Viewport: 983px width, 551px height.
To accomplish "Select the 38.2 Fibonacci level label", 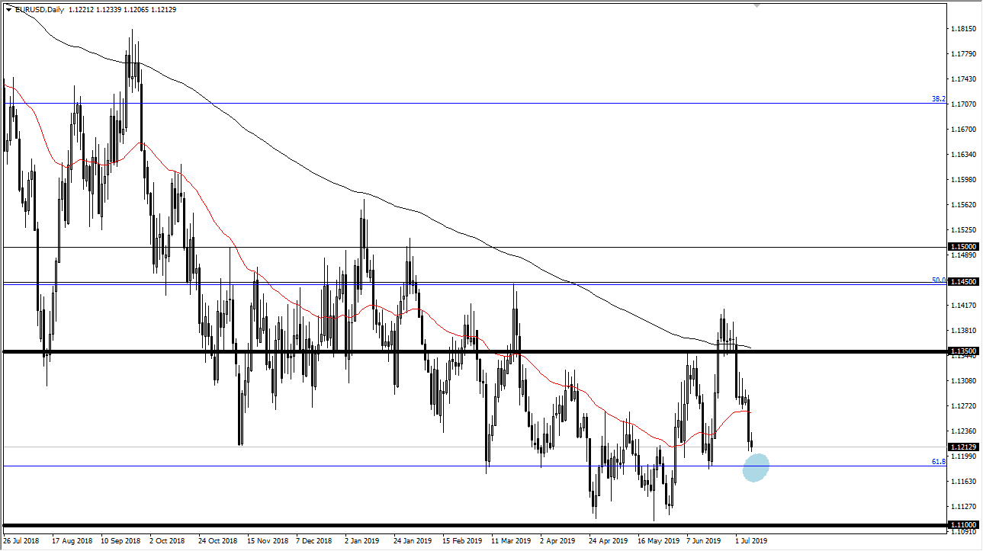I will (939, 99).
